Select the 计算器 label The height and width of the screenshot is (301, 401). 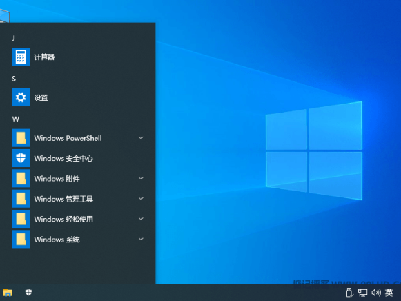tap(44, 57)
